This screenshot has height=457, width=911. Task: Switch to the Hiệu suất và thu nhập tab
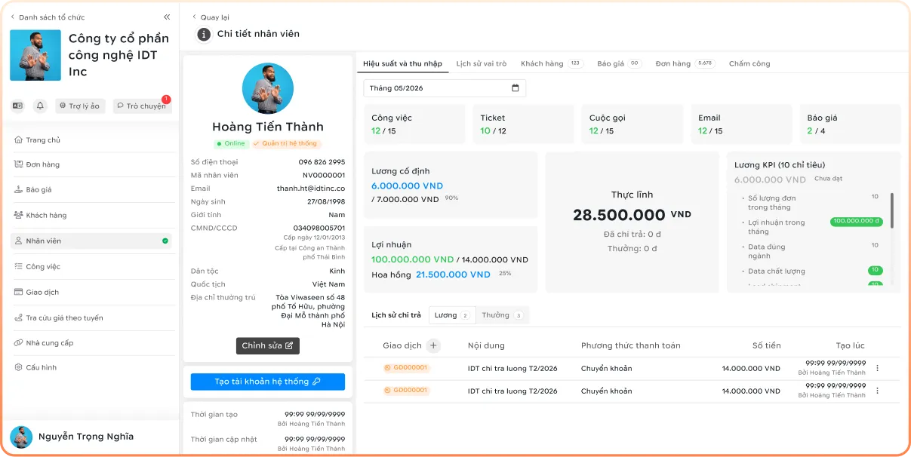pyautogui.click(x=402, y=64)
